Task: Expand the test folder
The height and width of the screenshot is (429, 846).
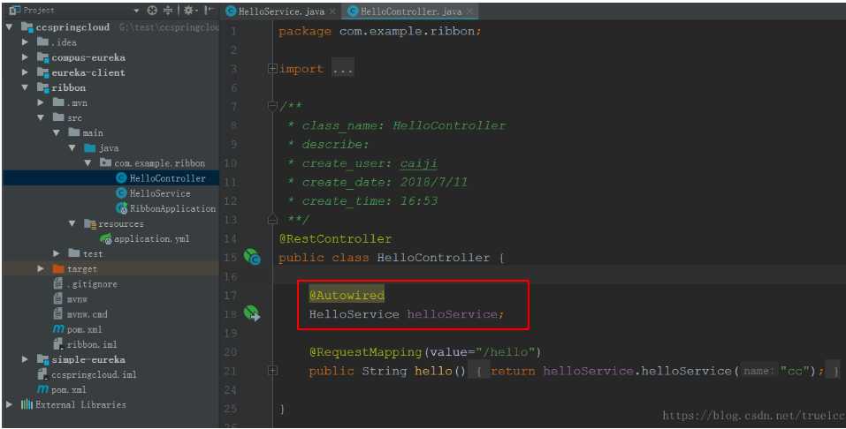Action: [56, 253]
